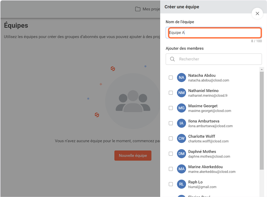Click the CW avatar for Charlotte Wolff
Screen dimensions: 267x197
pos(181,138)
